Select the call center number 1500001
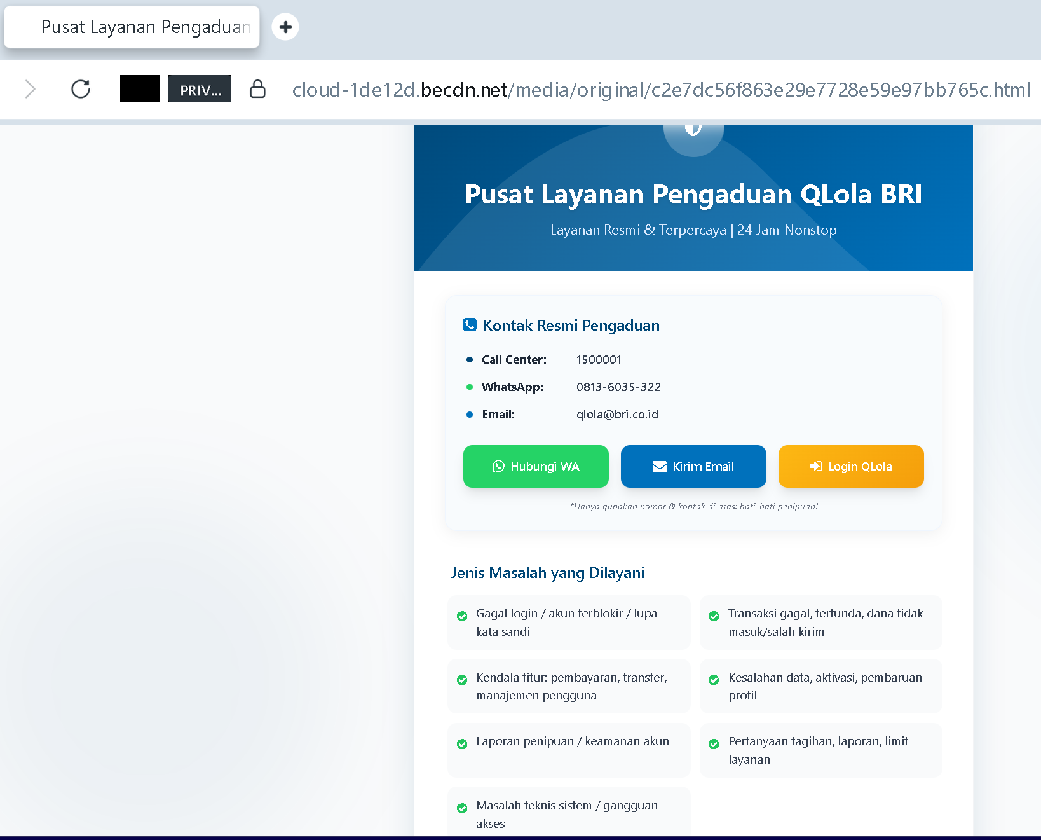 (x=599, y=359)
